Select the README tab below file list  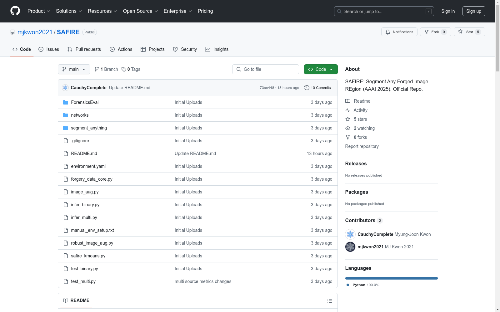coord(76,300)
